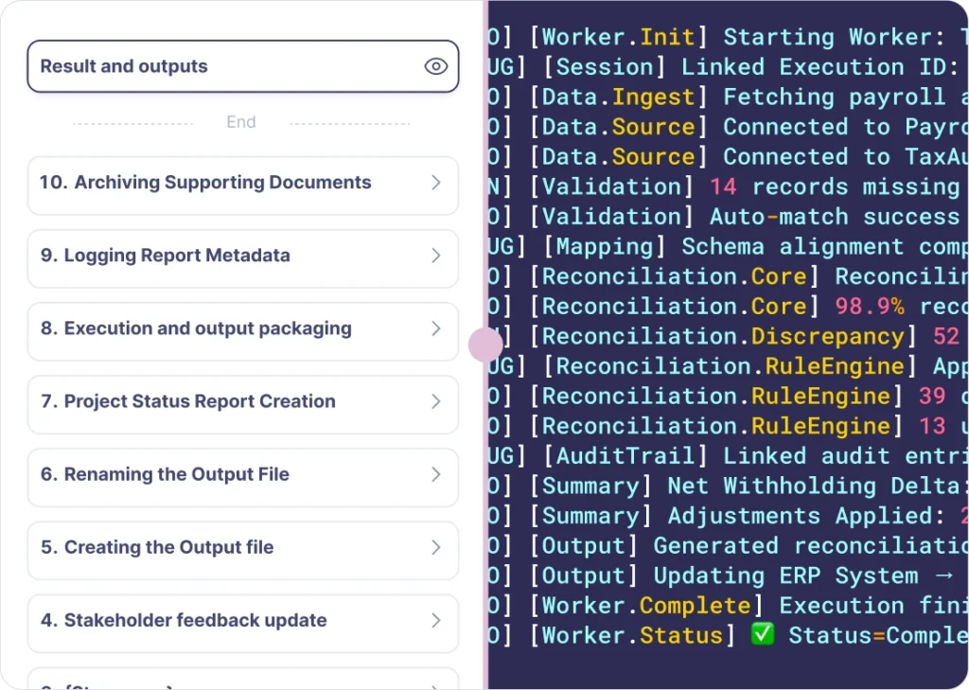Image resolution: width=969 pixels, height=690 pixels.
Task: Open arrow beside Execution and output packaging
Action: point(436,328)
